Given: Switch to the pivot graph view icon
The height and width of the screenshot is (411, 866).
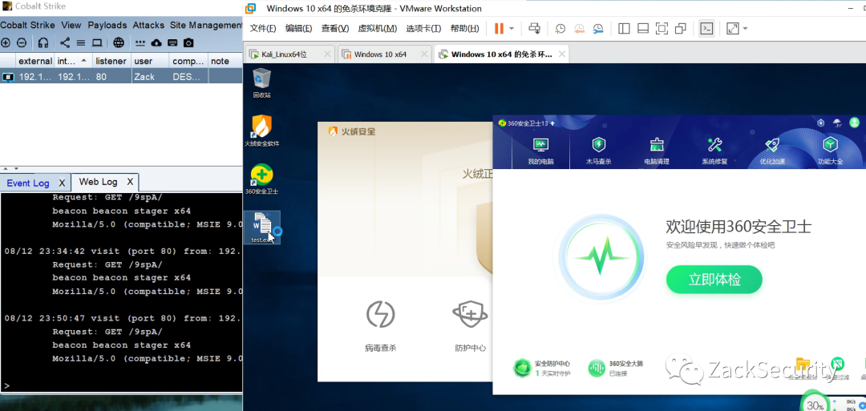Looking at the screenshot, I should coord(65,42).
